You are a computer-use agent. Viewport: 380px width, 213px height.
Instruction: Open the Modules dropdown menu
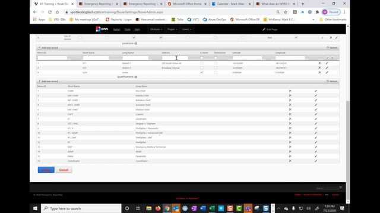pyautogui.click(x=156, y=29)
